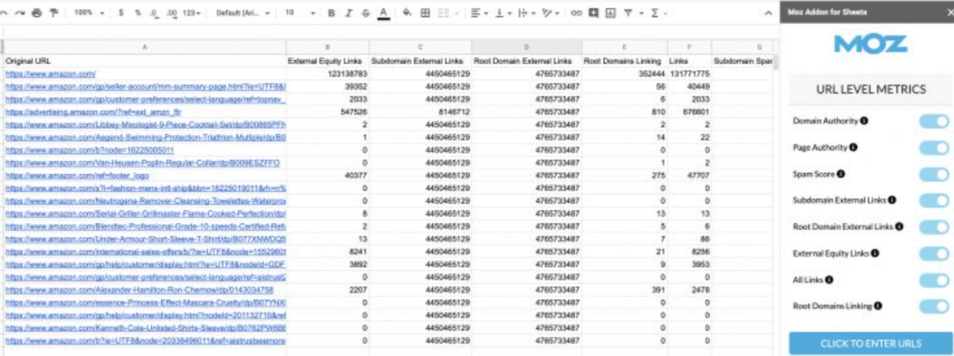This screenshot has height=356, width=954.
Task: Apply italic formatting
Action: click(x=348, y=13)
